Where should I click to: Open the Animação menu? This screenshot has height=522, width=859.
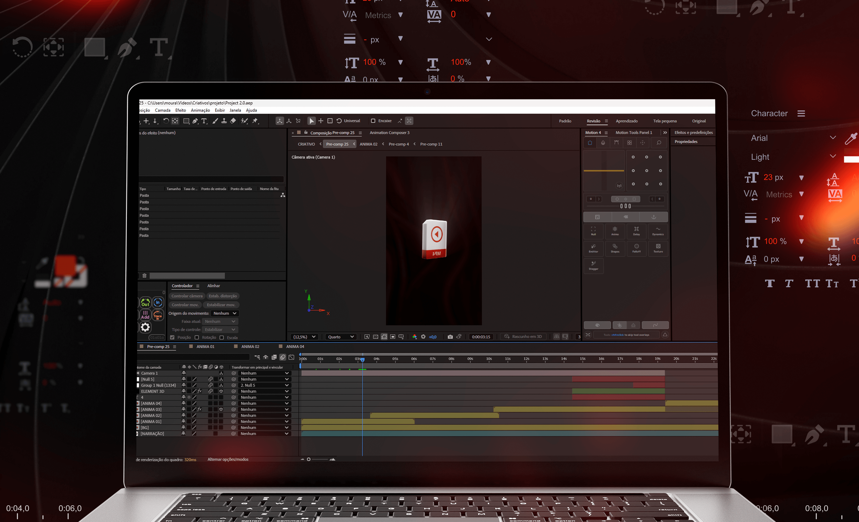200,110
